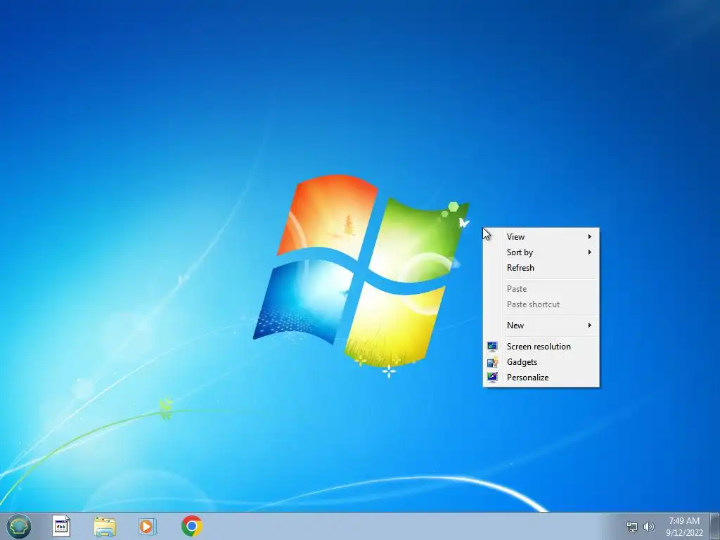Open the Sort by submenu
This screenshot has width=720, height=540.
click(541, 252)
